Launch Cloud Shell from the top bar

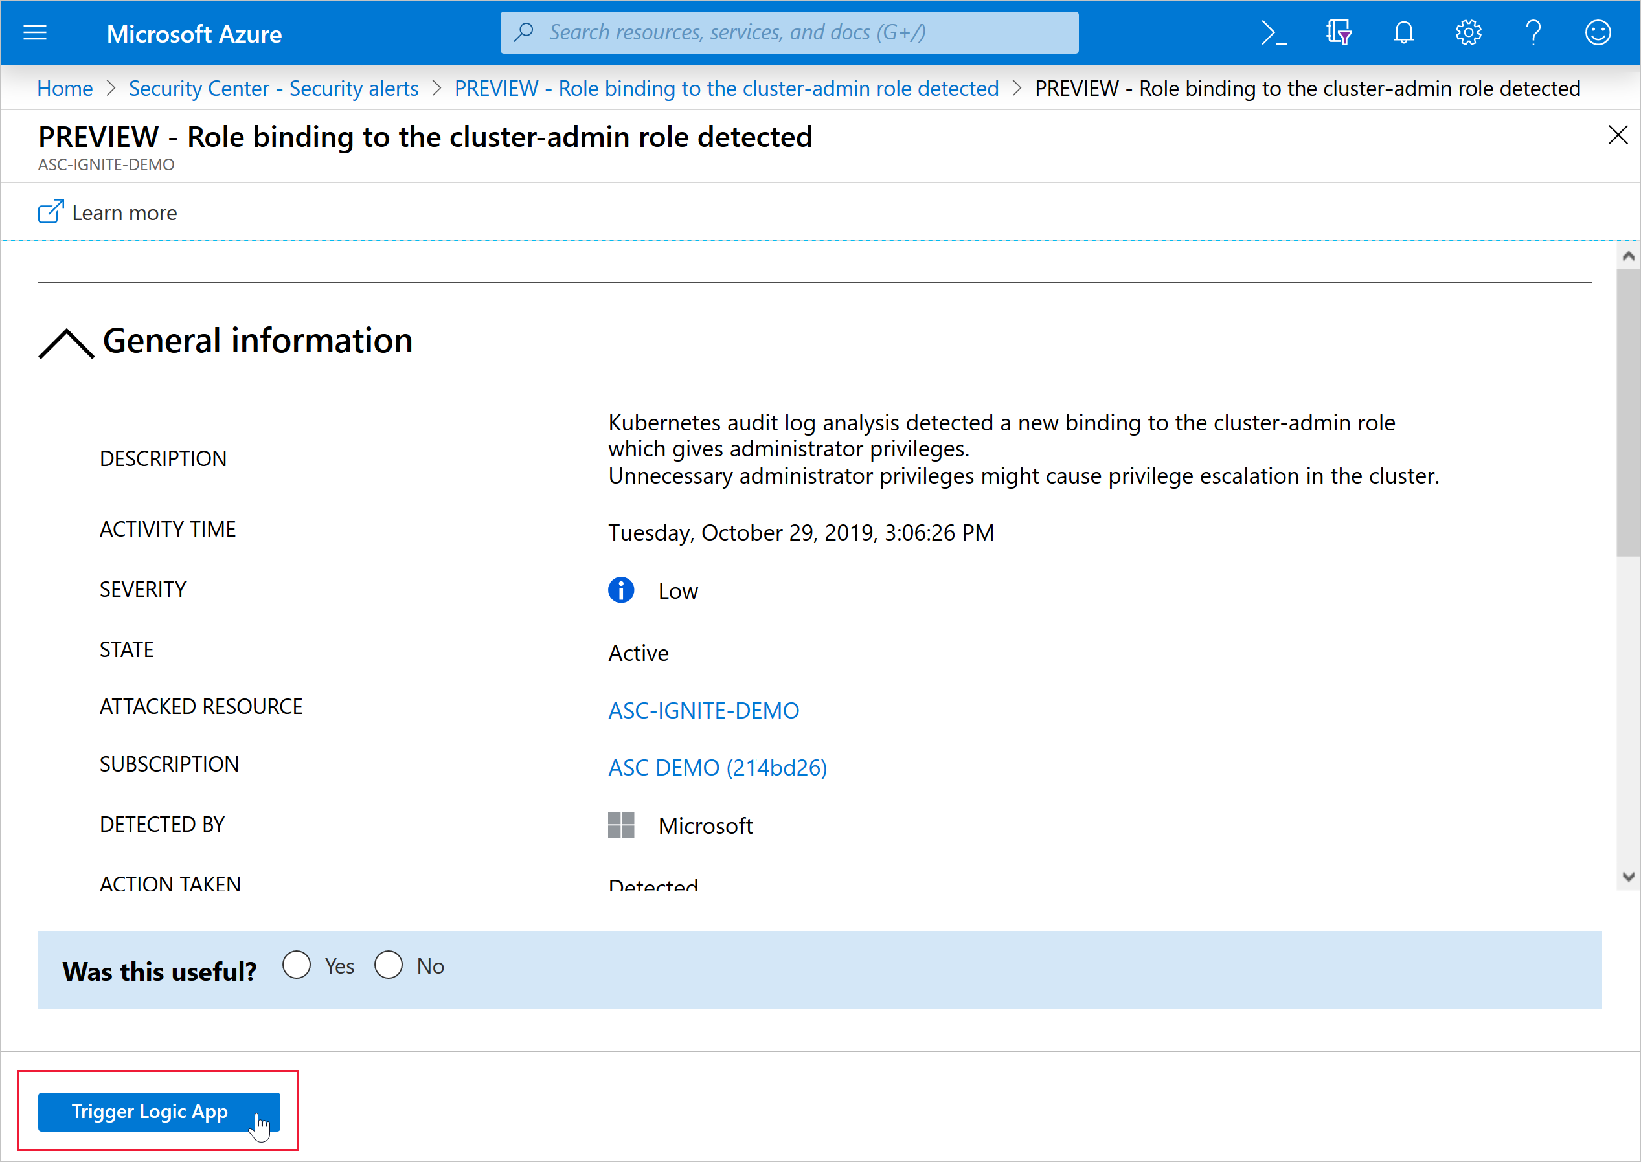tap(1273, 33)
